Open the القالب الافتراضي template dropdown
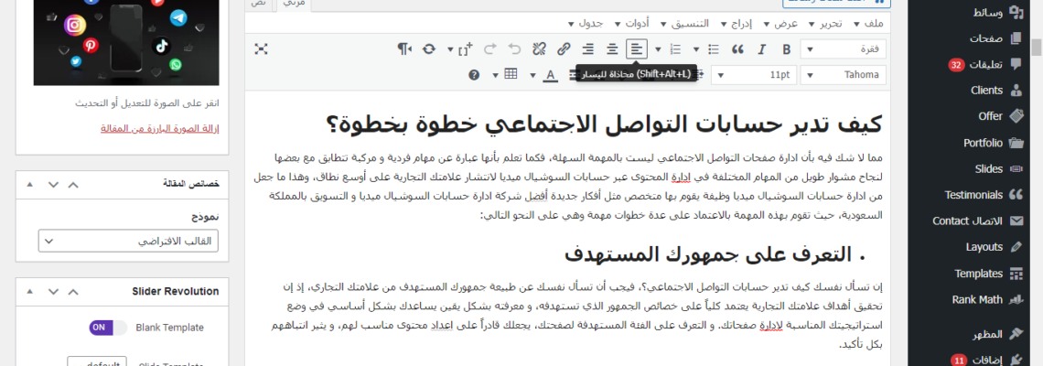 128,241
